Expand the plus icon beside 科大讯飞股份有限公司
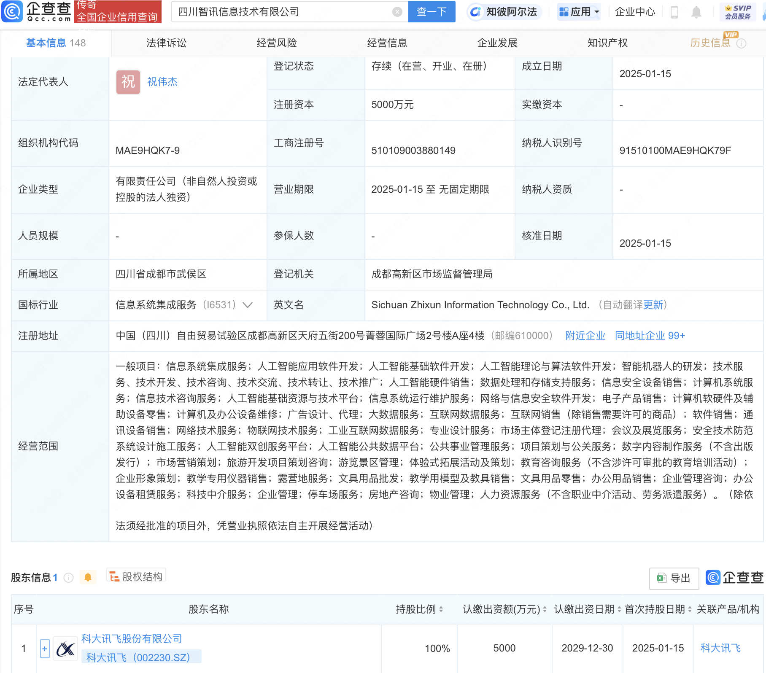The width and height of the screenshot is (766, 673). point(44,649)
